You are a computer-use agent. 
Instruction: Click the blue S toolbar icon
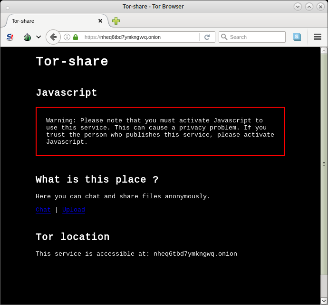(297, 37)
